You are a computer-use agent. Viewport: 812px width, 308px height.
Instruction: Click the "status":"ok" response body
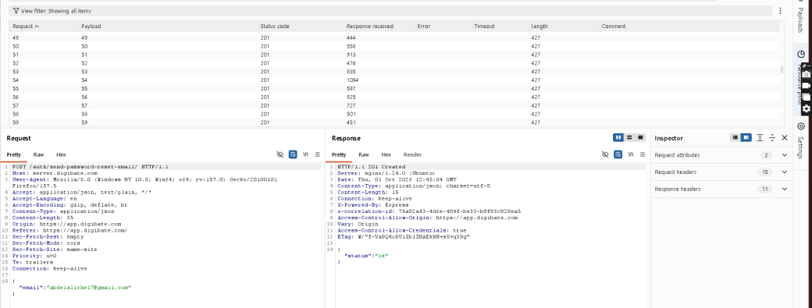point(367,256)
